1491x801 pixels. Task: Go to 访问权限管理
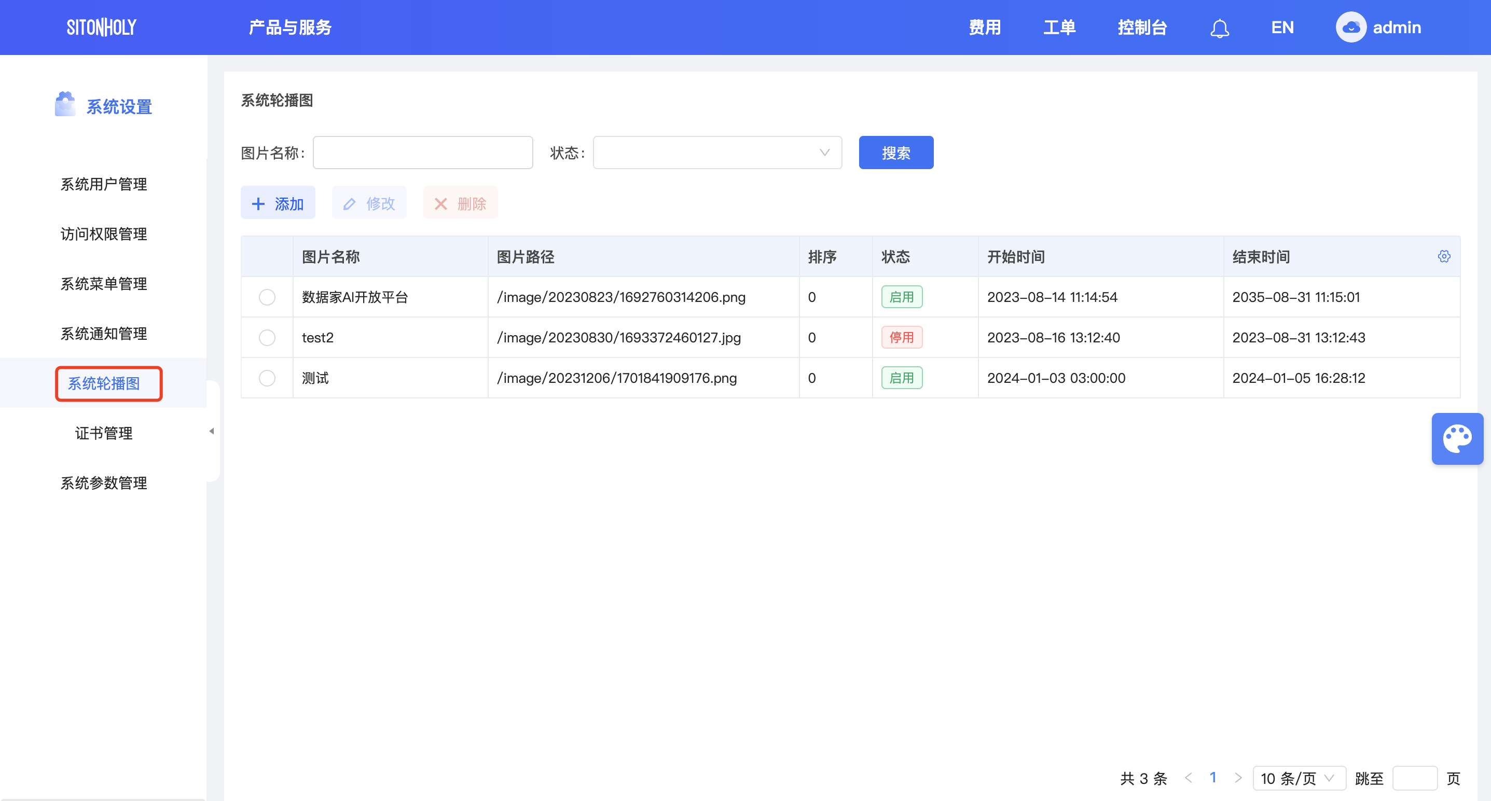[x=104, y=234]
